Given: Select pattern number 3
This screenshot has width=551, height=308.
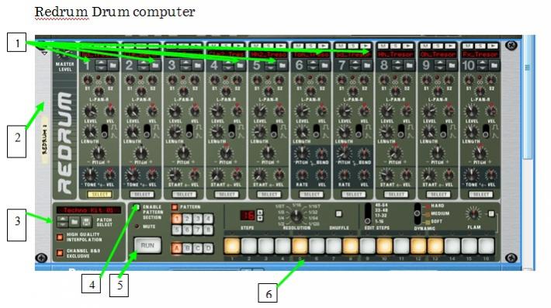Looking at the screenshot, I should [x=198, y=219].
